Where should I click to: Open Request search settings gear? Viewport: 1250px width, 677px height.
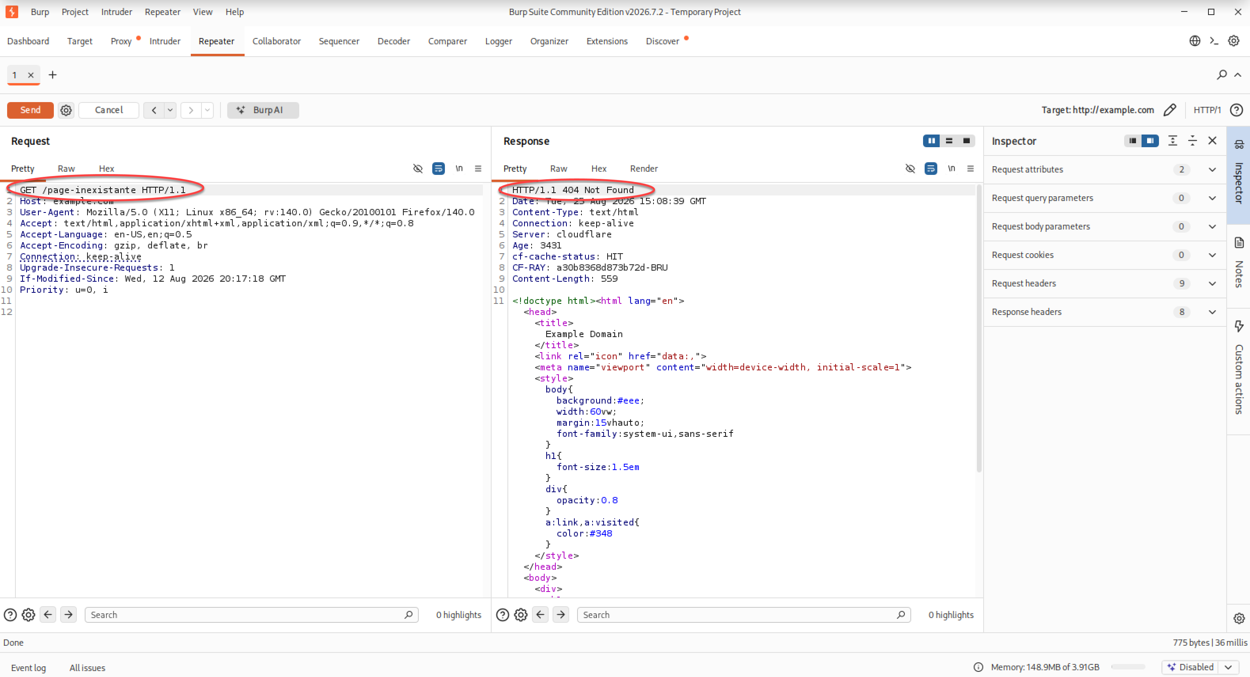point(28,615)
